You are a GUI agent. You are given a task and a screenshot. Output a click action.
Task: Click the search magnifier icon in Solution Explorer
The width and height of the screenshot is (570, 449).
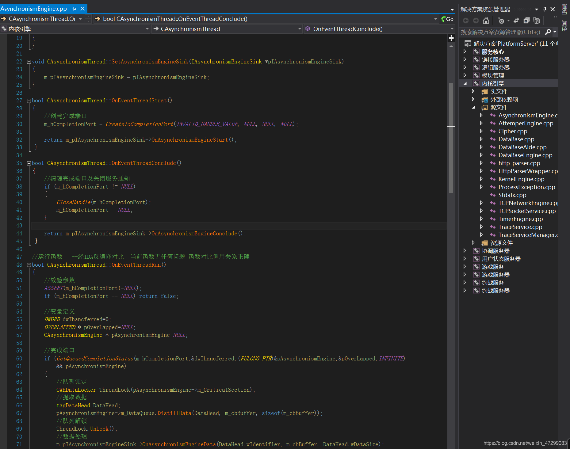click(x=548, y=32)
